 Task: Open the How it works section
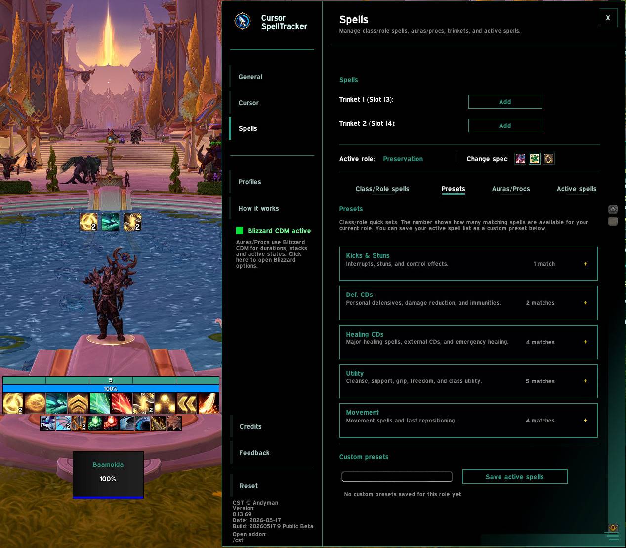272,208
